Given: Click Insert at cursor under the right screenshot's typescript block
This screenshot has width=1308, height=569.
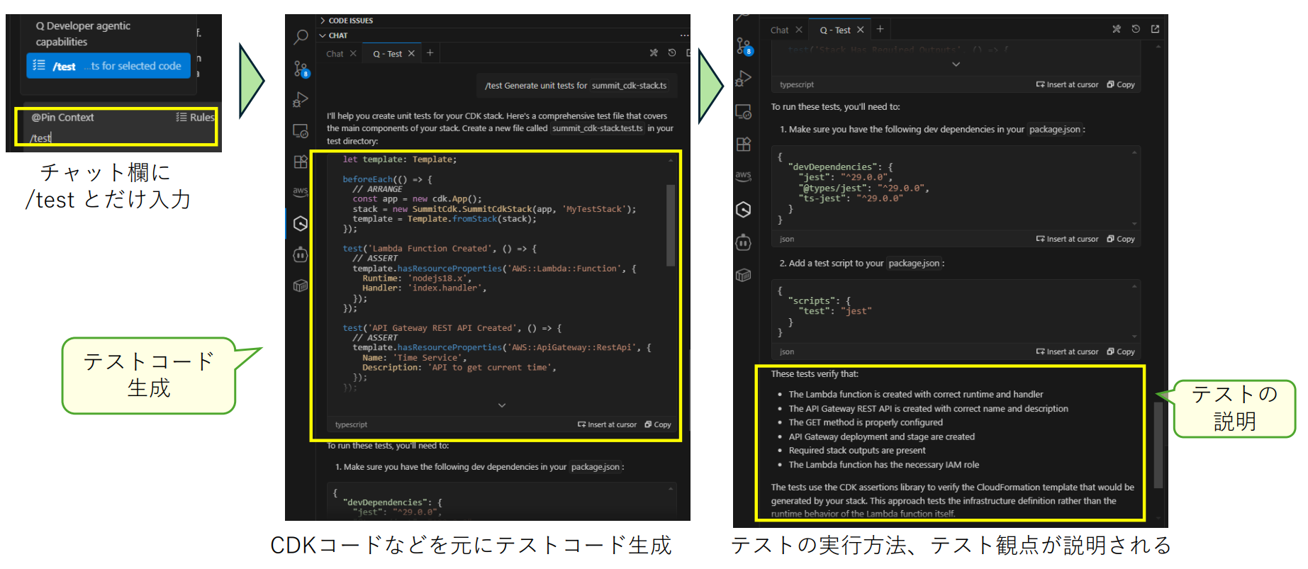Looking at the screenshot, I should pyautogui.click(x=1067, y=84).
